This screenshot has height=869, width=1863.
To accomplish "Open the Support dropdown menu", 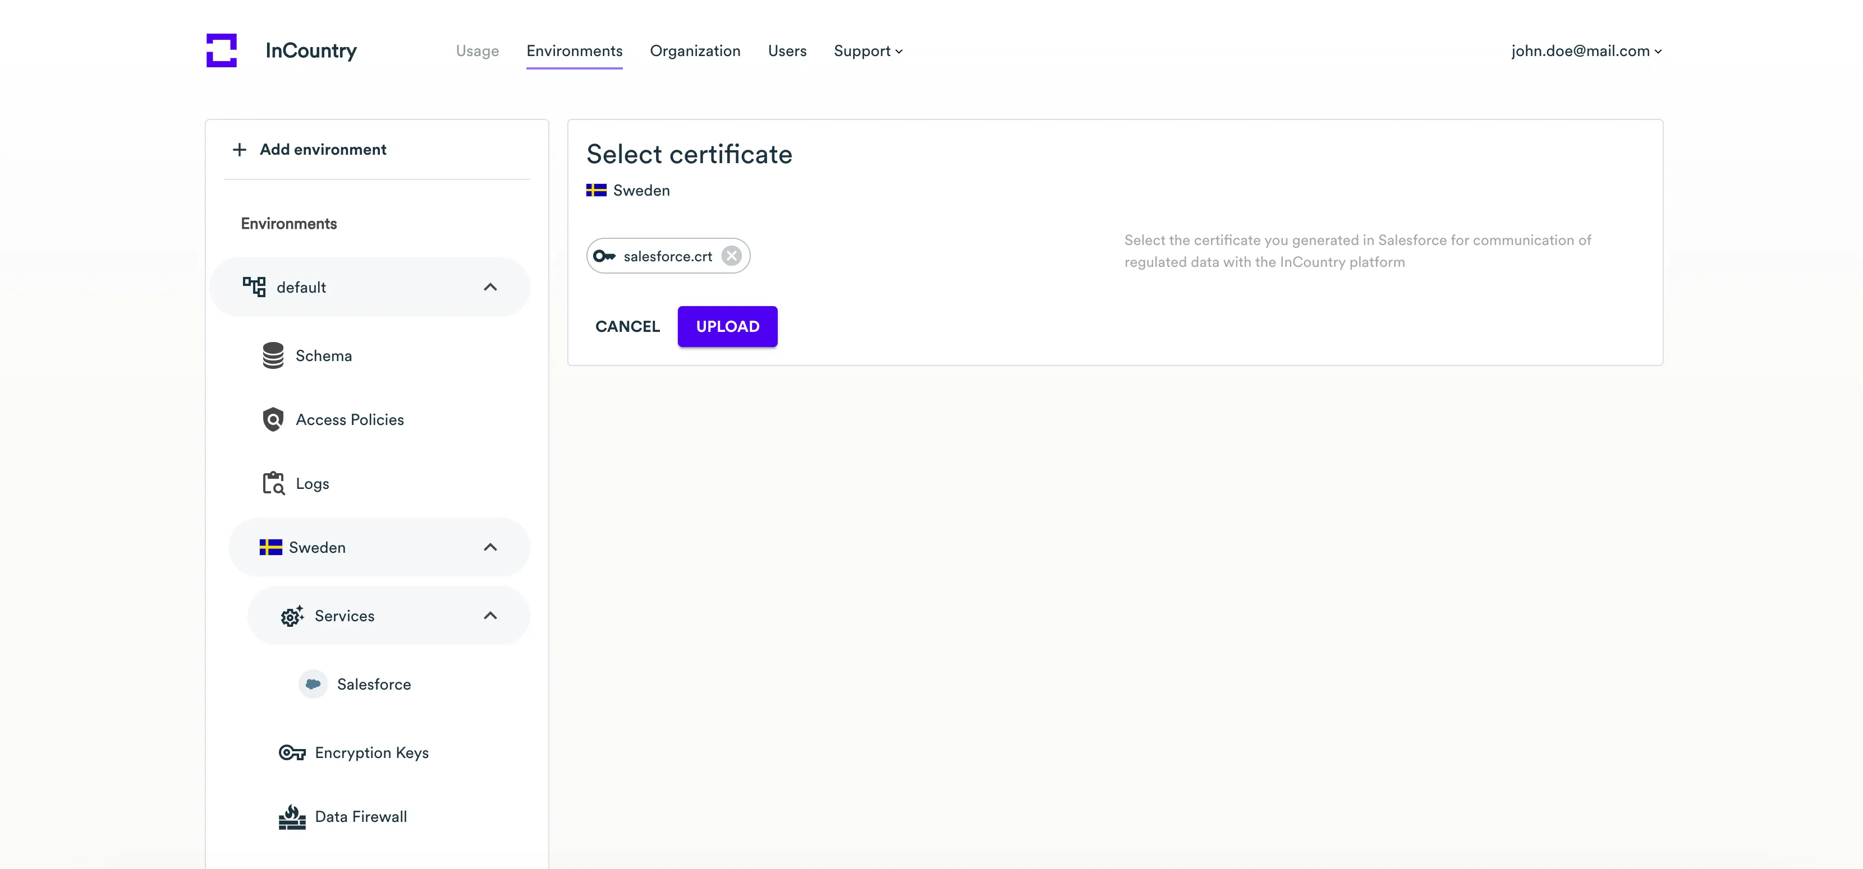I will click(x=867, y=51).
